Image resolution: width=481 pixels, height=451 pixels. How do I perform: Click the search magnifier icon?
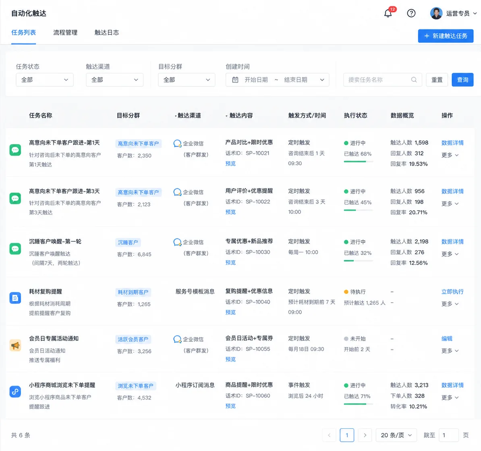click(x=414, y=80)
